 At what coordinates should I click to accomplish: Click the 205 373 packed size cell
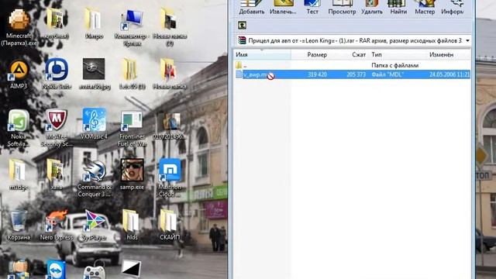(x=356, y=74)
